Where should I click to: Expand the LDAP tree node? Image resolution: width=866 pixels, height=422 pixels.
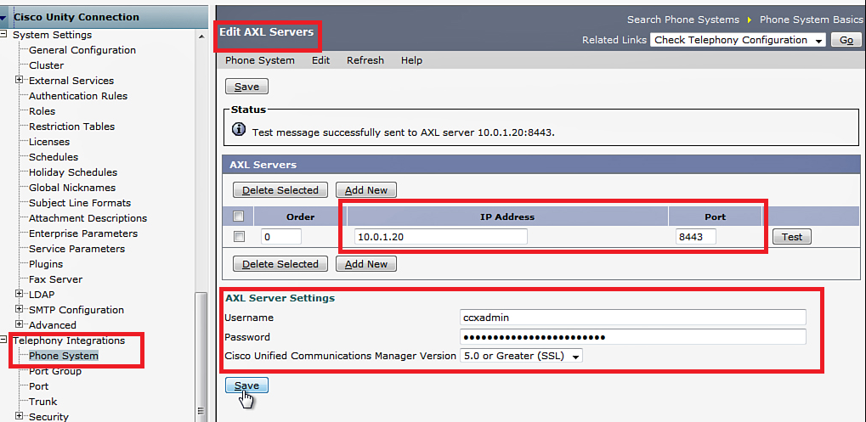tap(20, 294)
